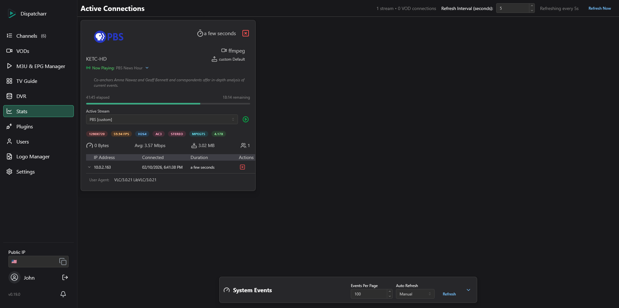The width and height of the screenshot is (619, 308).
Task: Focus the Refresh Interval input field
Action: tap(513, 8)
